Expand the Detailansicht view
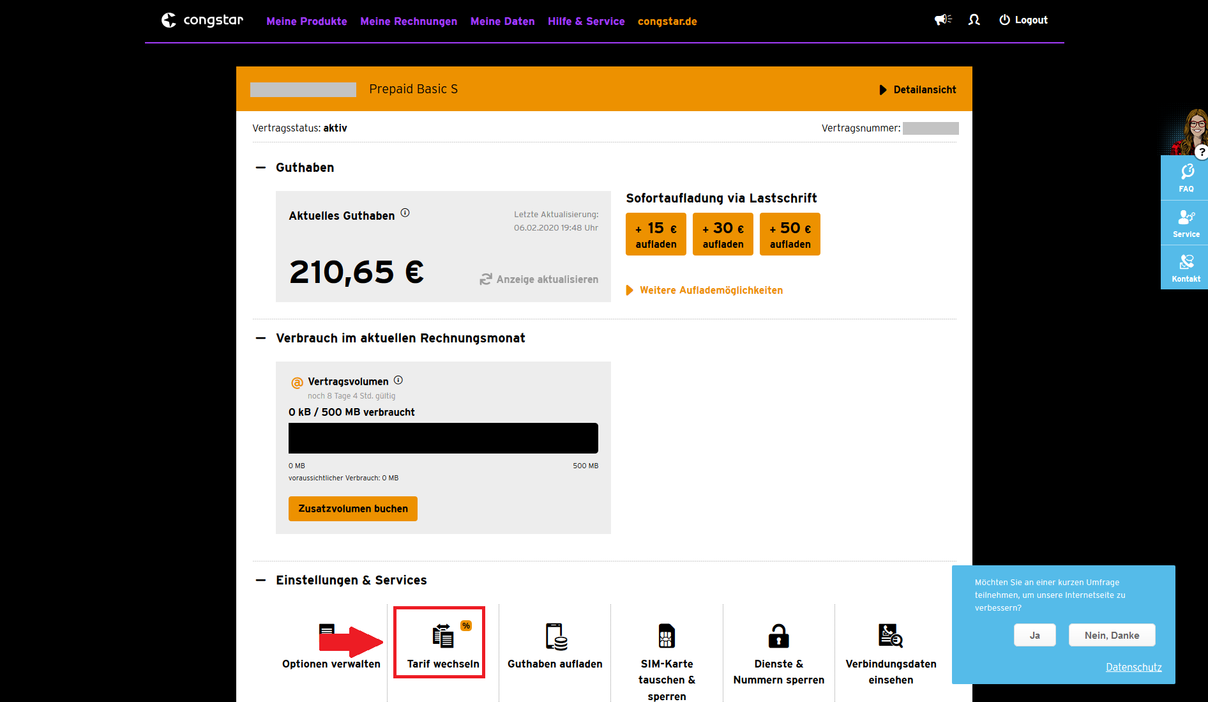 pyautogui.click(x=917, y=90)
